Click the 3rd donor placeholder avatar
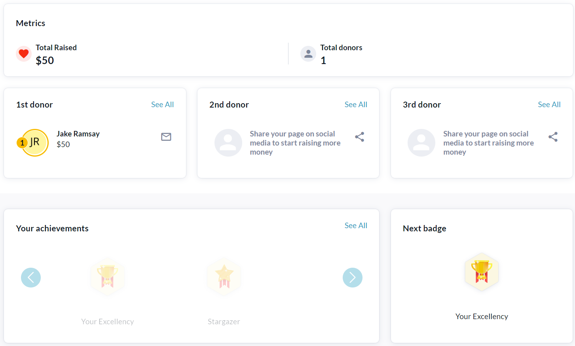The image size is (575, 346). click(421, 143)
